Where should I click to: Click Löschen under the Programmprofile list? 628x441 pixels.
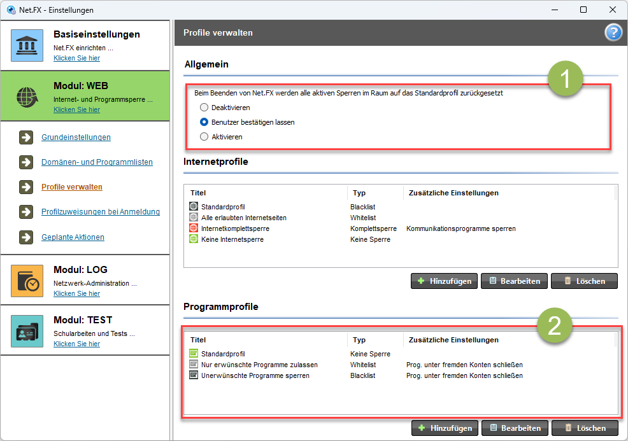[585, 428]
